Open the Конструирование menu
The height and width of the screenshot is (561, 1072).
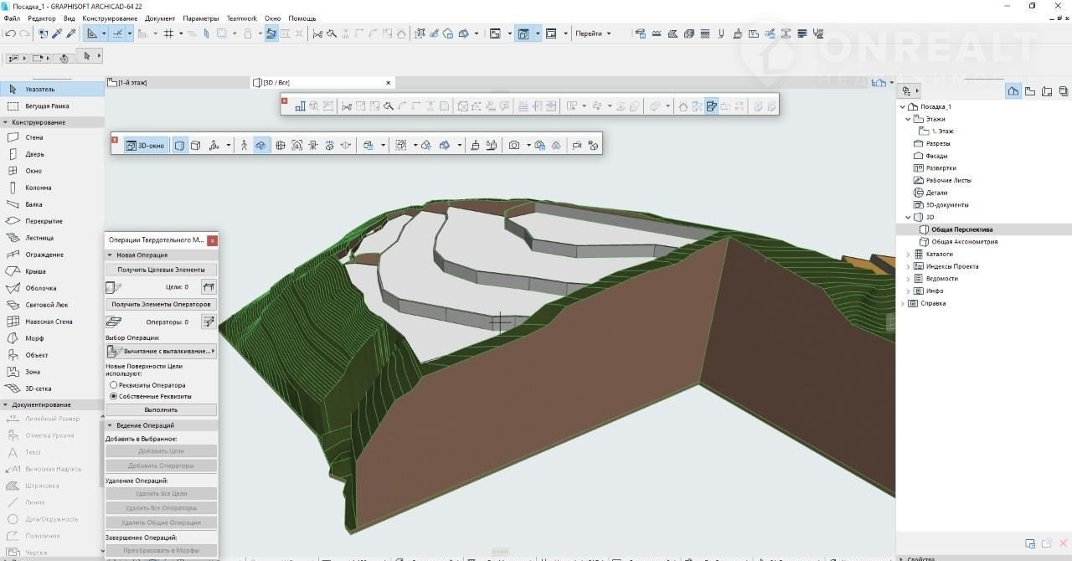109,18
